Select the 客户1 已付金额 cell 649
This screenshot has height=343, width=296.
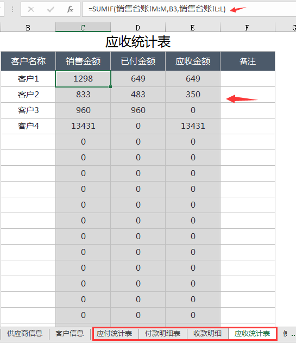point(138,79)
